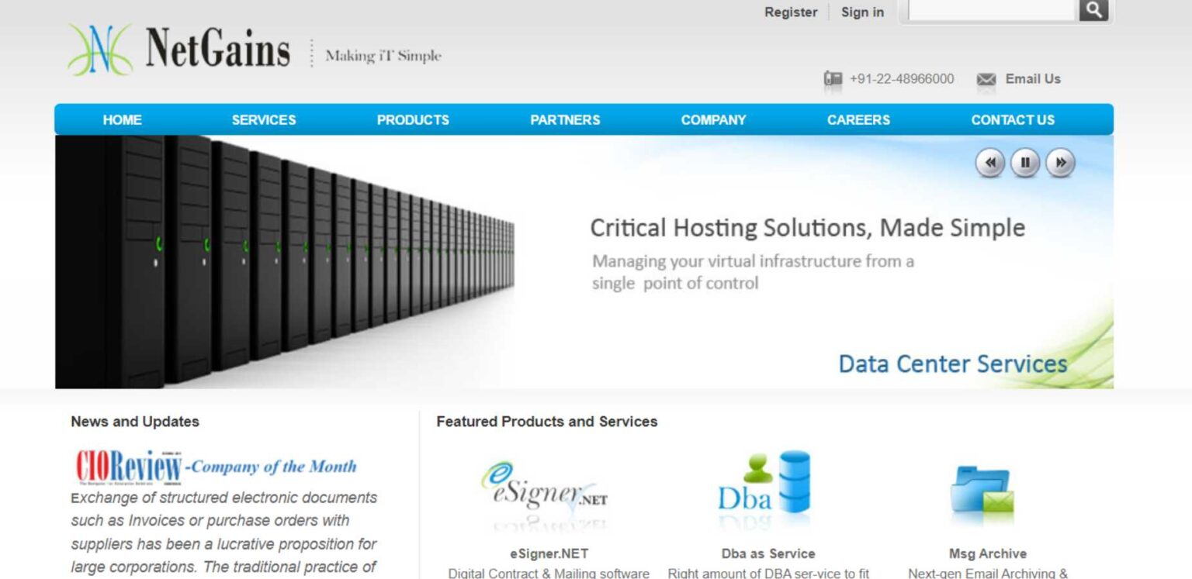Pause the banner slideshow
This screenshot has height=579, width=1192.
(x=1024, y=163)
